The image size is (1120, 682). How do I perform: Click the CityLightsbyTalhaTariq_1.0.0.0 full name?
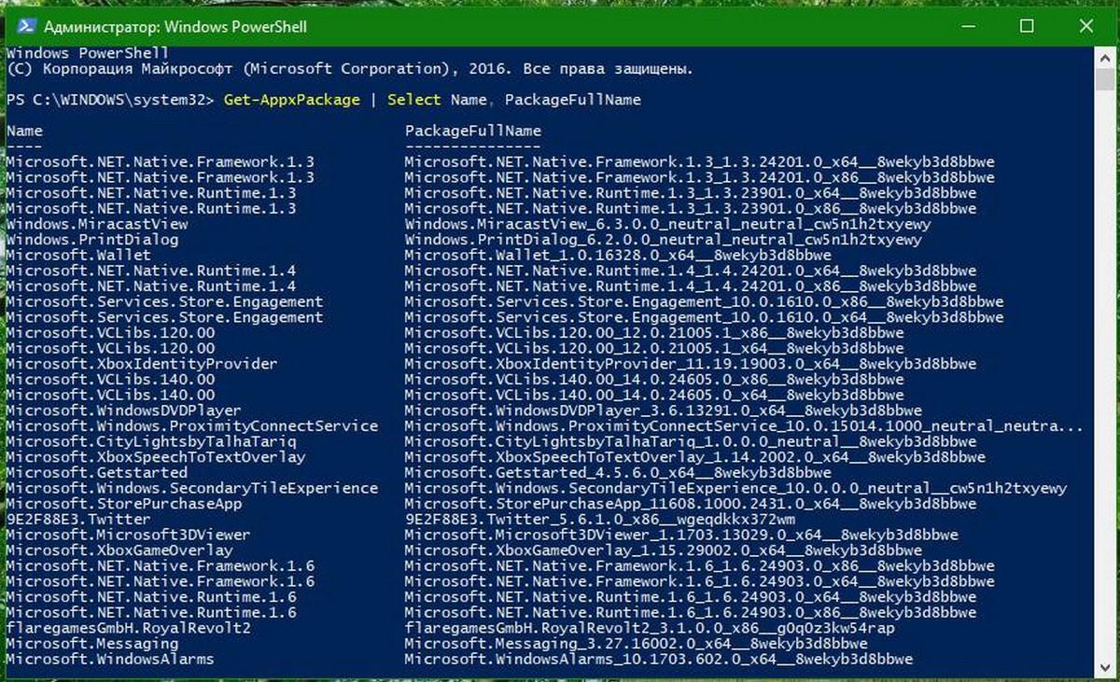point(691,441)
